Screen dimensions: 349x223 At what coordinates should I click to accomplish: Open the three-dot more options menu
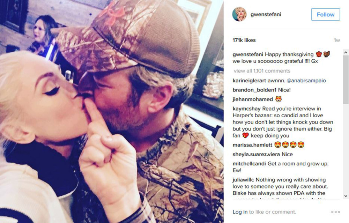[x=336, y=212]
